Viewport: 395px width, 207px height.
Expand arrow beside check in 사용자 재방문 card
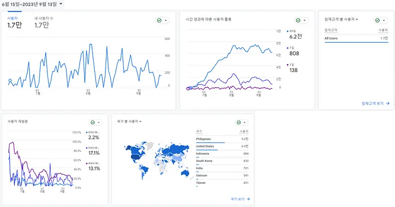[99, 122]
